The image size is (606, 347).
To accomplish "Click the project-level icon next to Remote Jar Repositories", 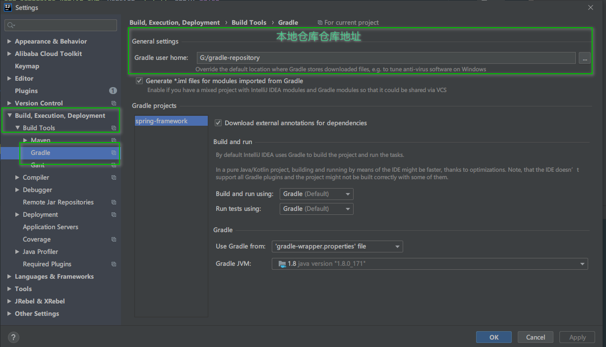I will point(114,202).
